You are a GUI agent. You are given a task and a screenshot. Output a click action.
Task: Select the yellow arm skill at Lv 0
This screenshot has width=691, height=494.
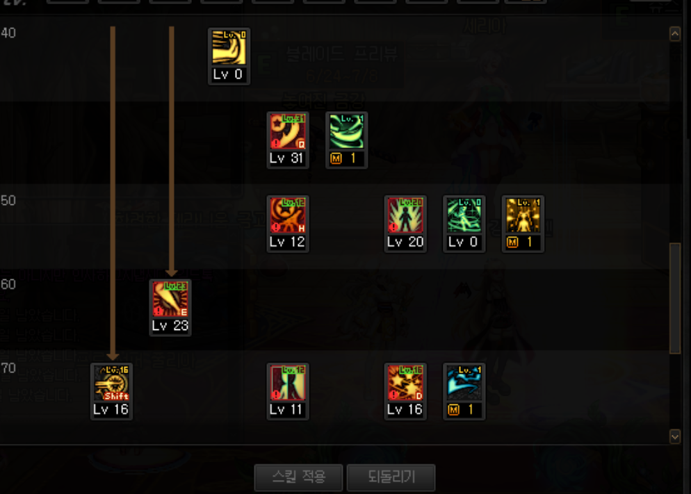point(229,47)
